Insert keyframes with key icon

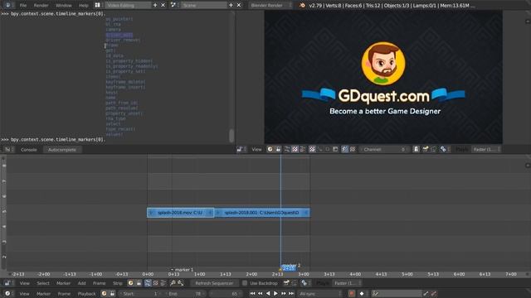pyautogui.click(x=426, y=294)
